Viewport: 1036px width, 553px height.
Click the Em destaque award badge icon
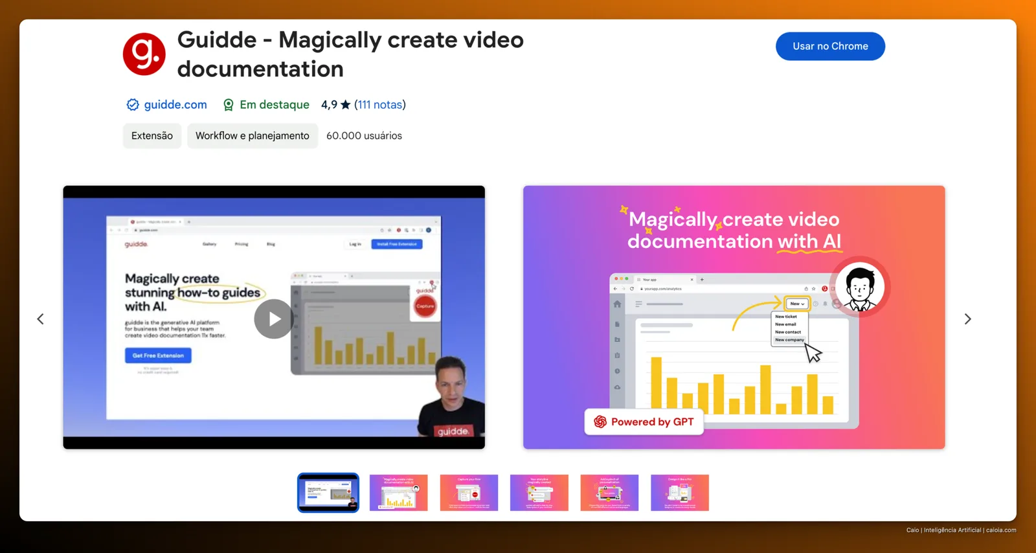229,105
